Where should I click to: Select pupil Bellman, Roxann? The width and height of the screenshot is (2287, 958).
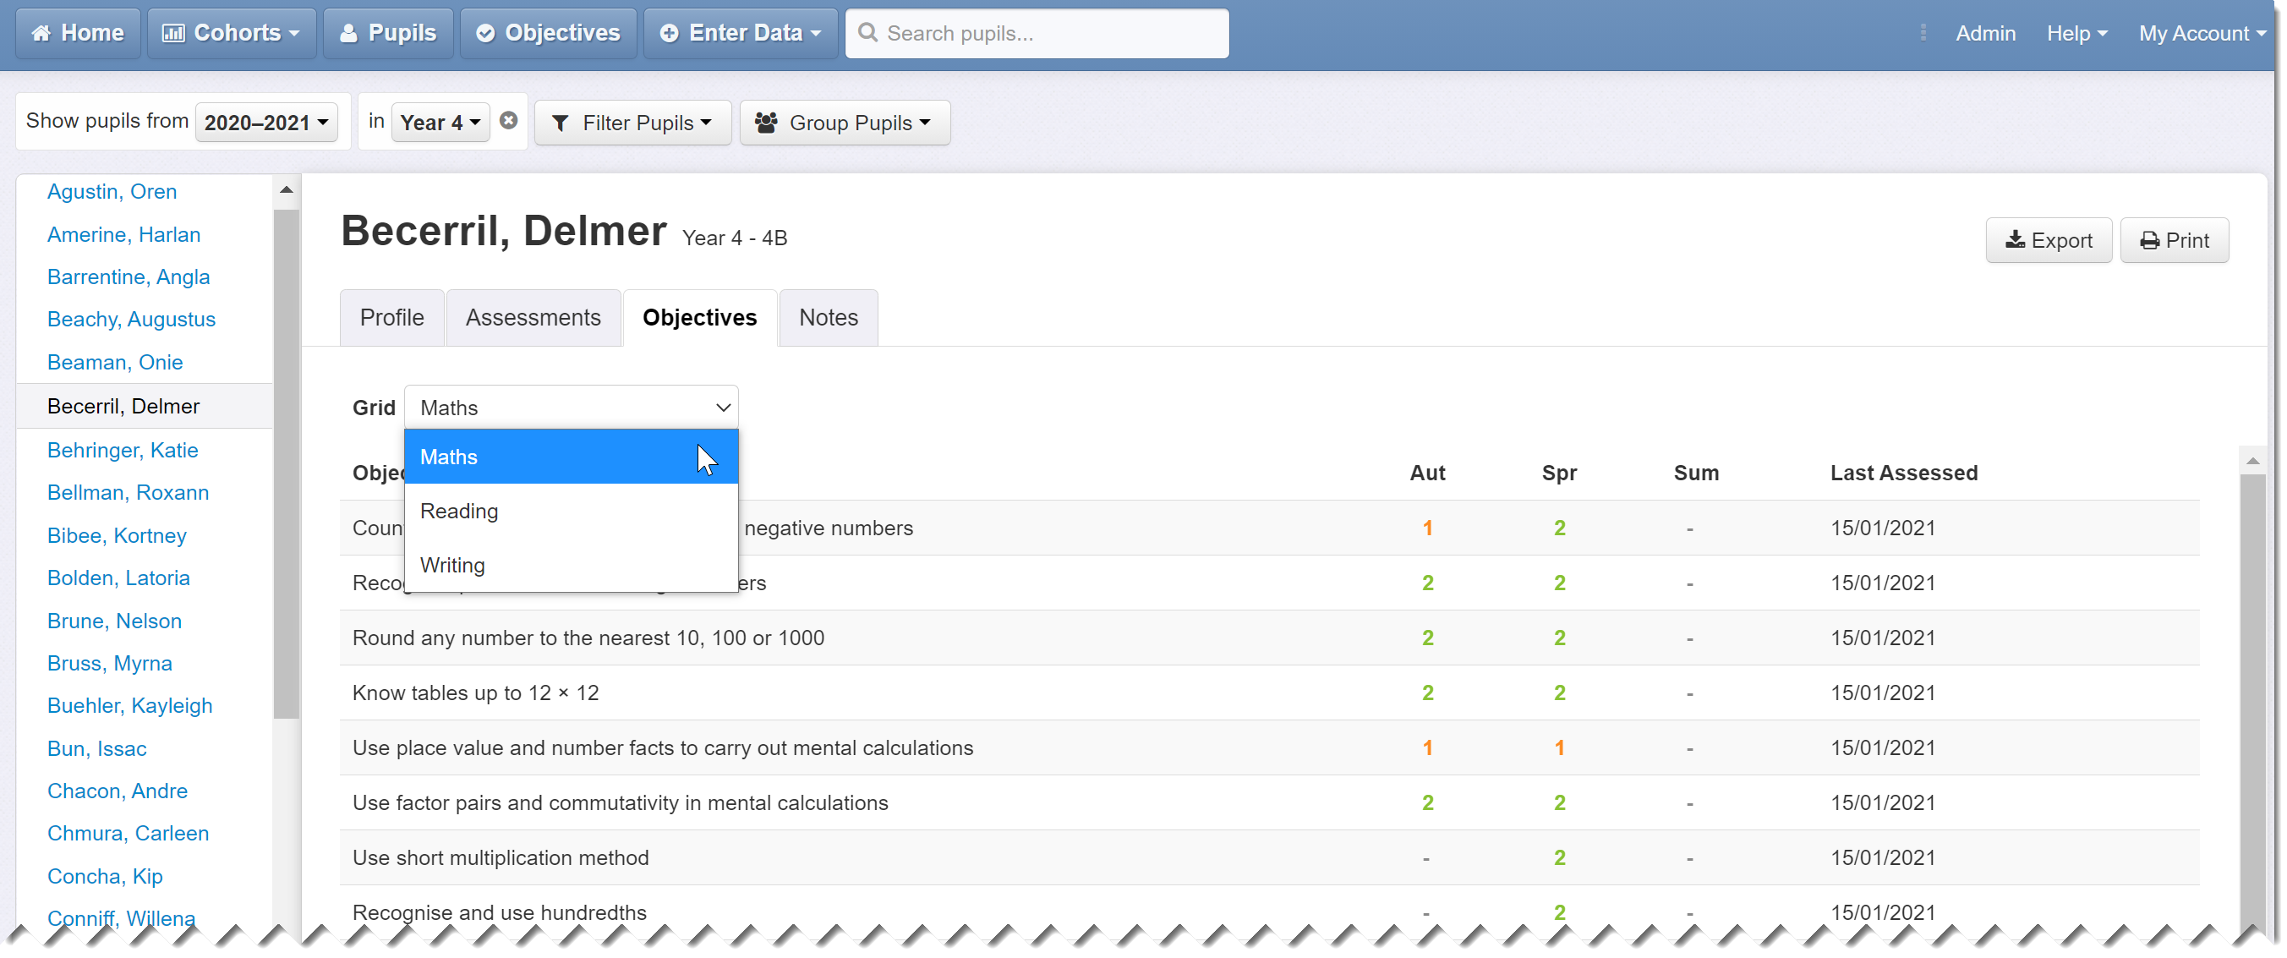128,493
